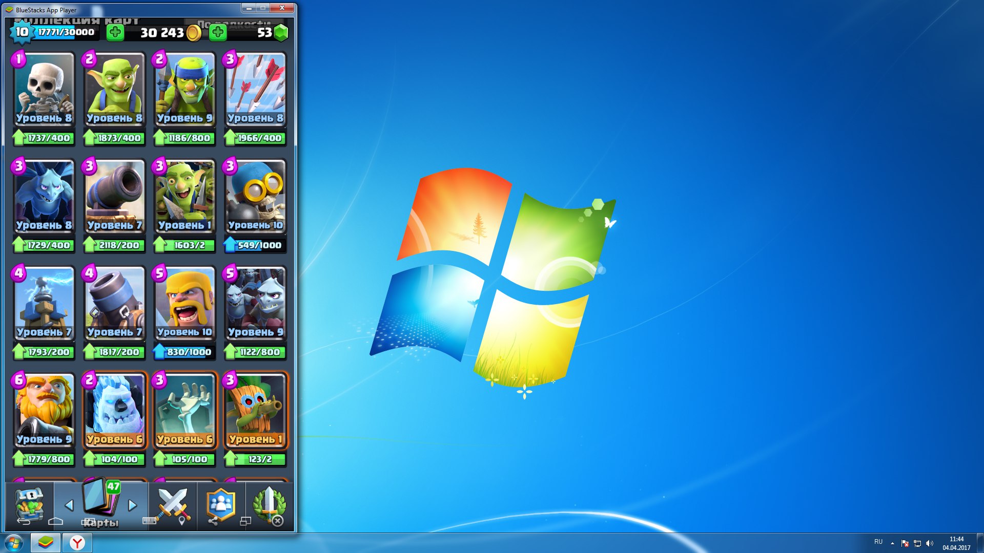Click the Royal Giant upgrade bar 1779/800
Viewport: 984px width, 553px height.
pos(44,459)
